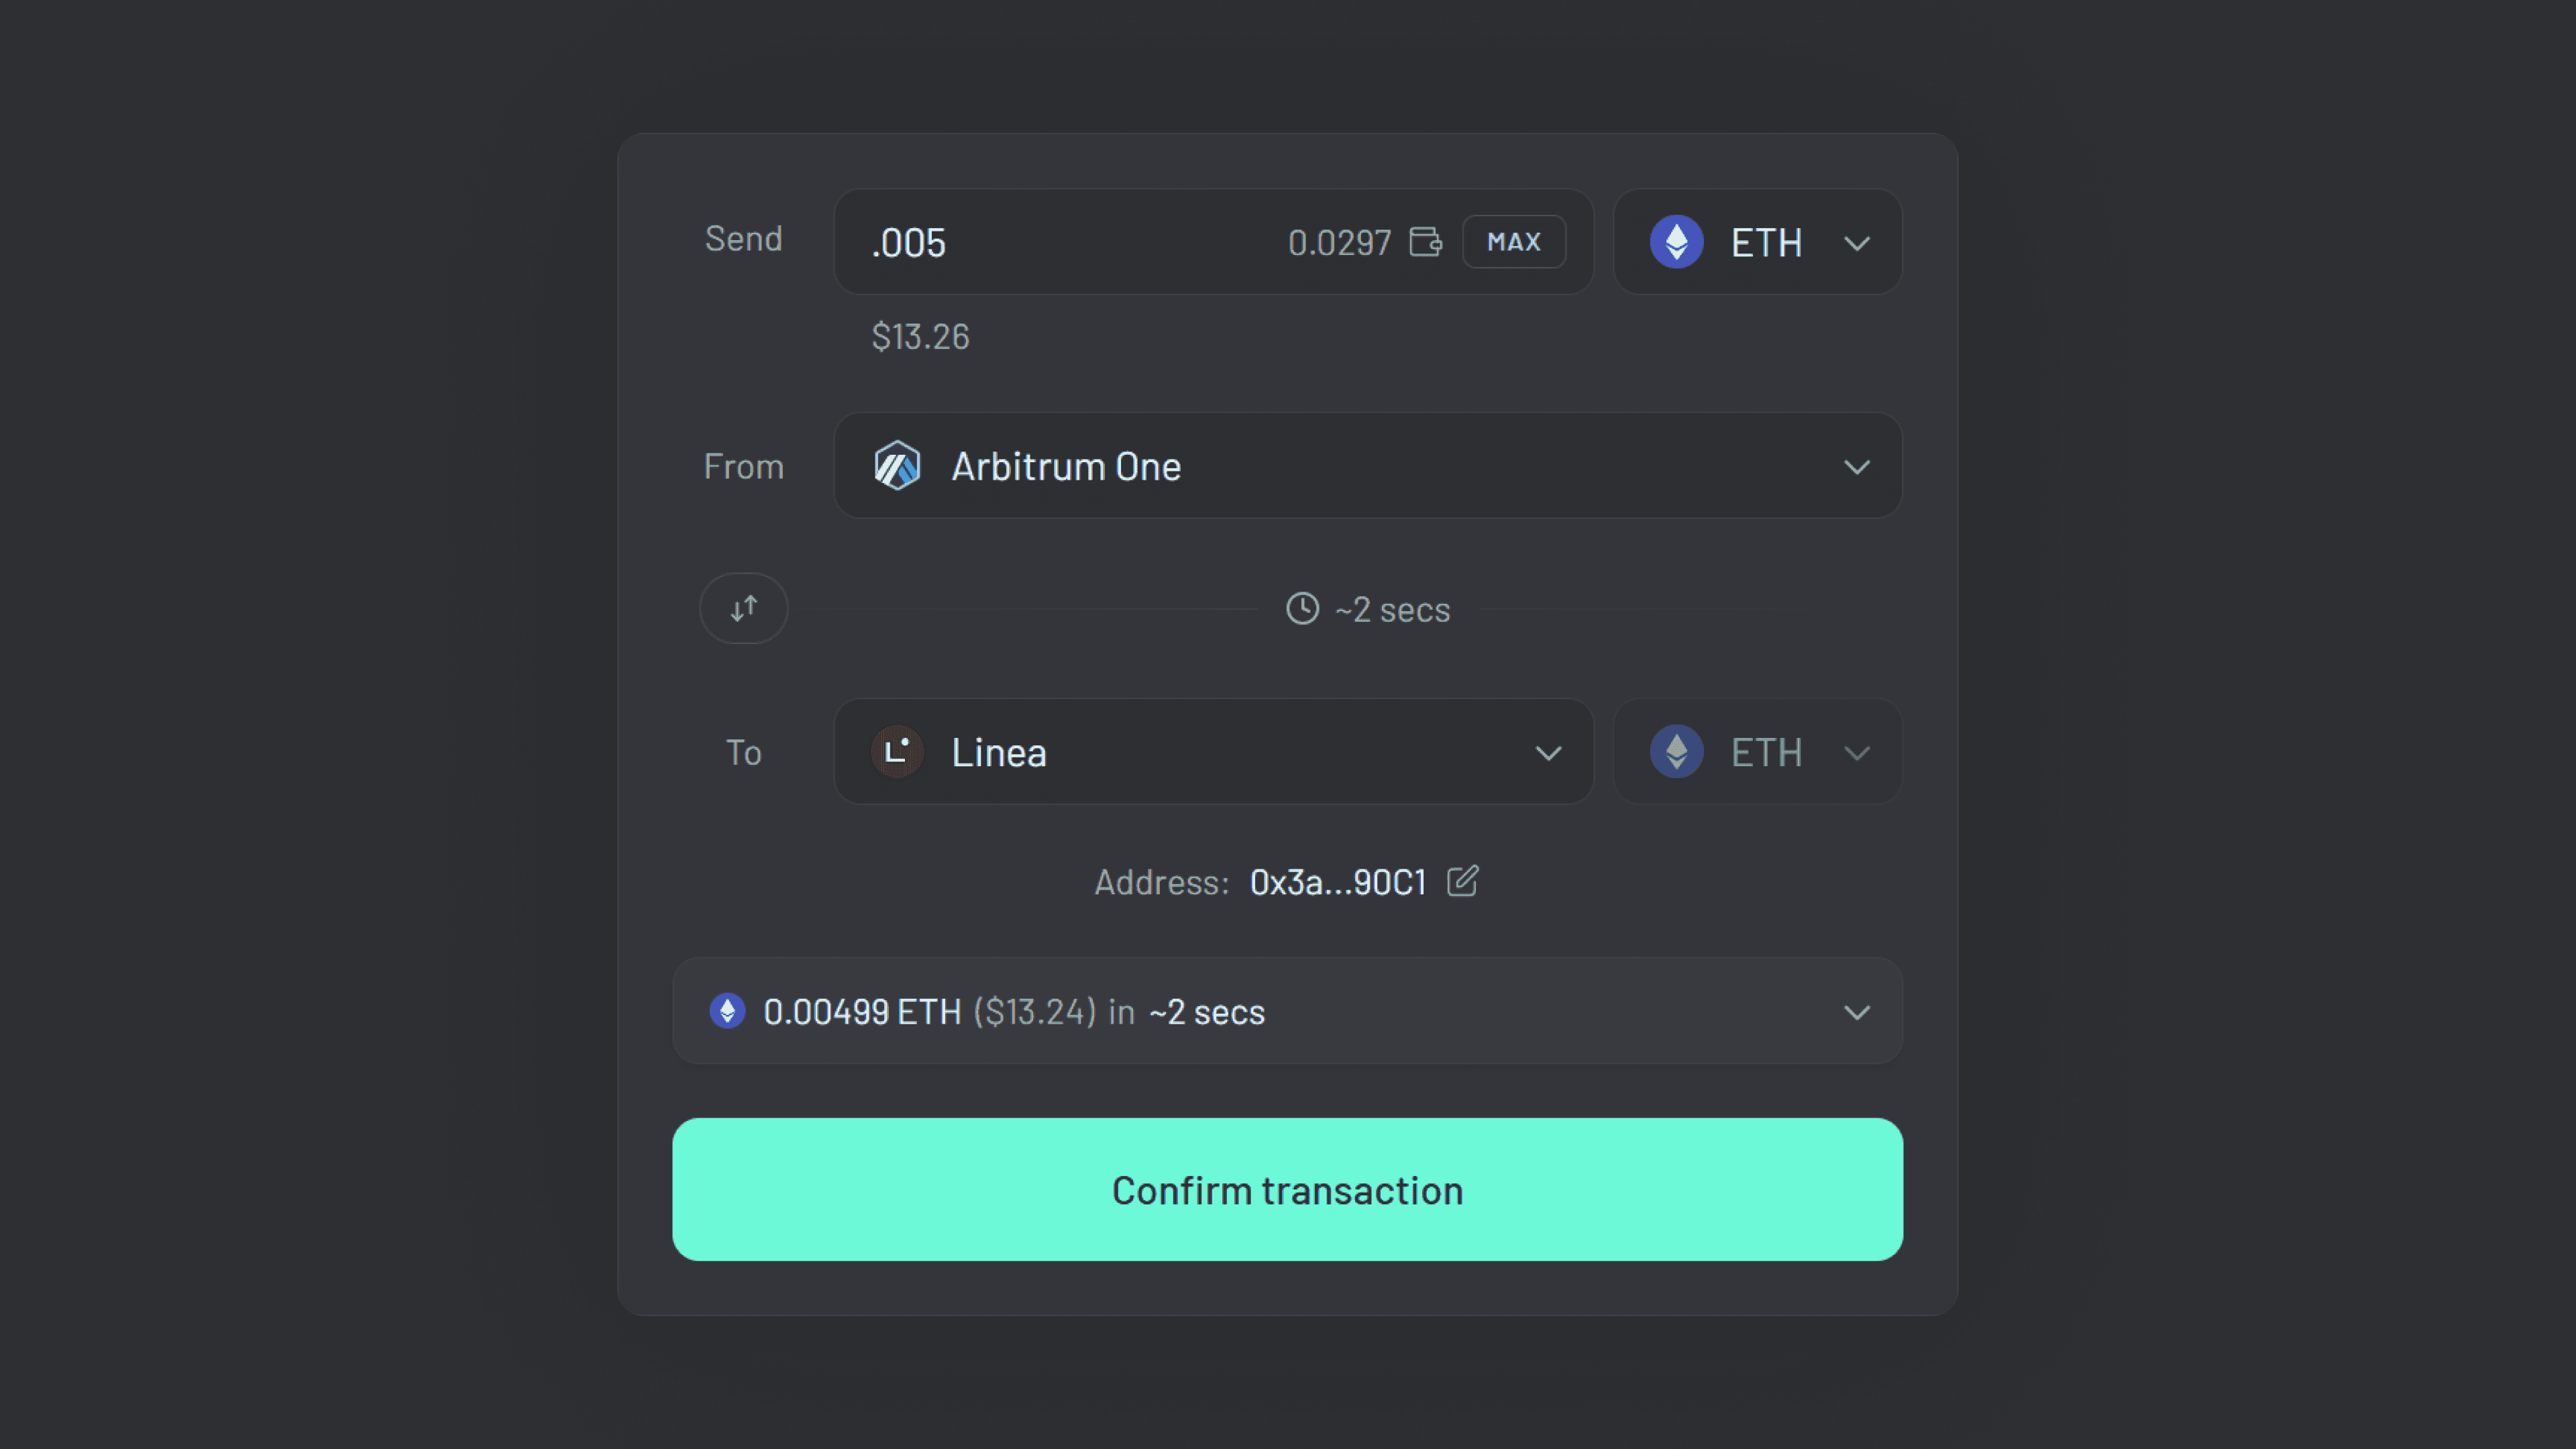Expand the route details chevron
Image resolution: width=2576 pixels, height=1449 pixels.
pyautogui.click(x=1857, y=1012)
